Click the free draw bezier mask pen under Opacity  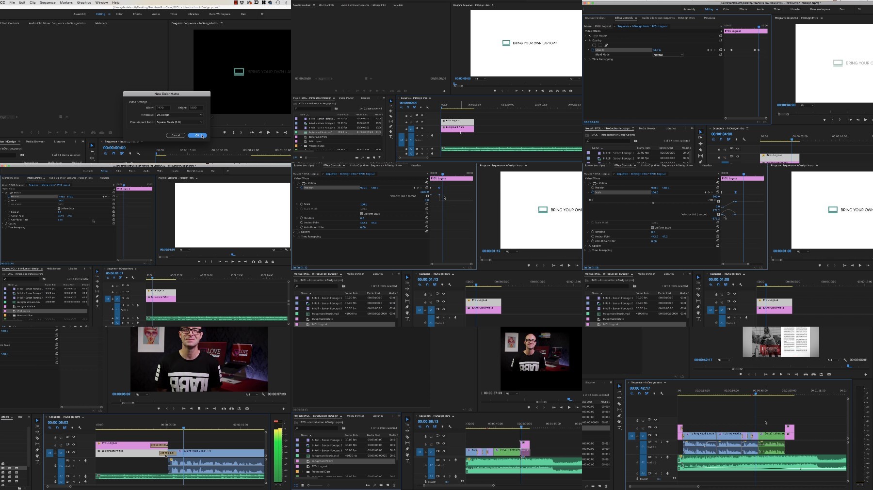[x=606, y=45]
